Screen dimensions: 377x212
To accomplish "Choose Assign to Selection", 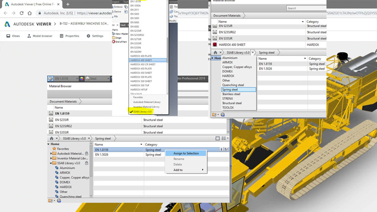I will click(x=186, y=153).
